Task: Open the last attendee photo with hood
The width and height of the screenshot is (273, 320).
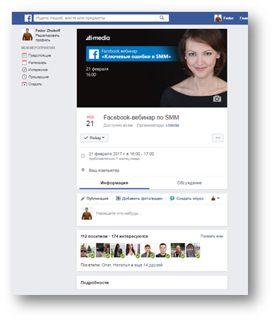Action: [x=193, y=250]
